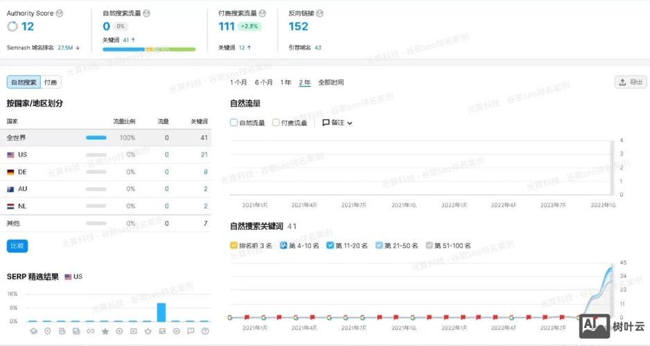This screenshot has width=650, height=346.
Task: Click the chain link SERP feature icon
Action: [90, 331]
